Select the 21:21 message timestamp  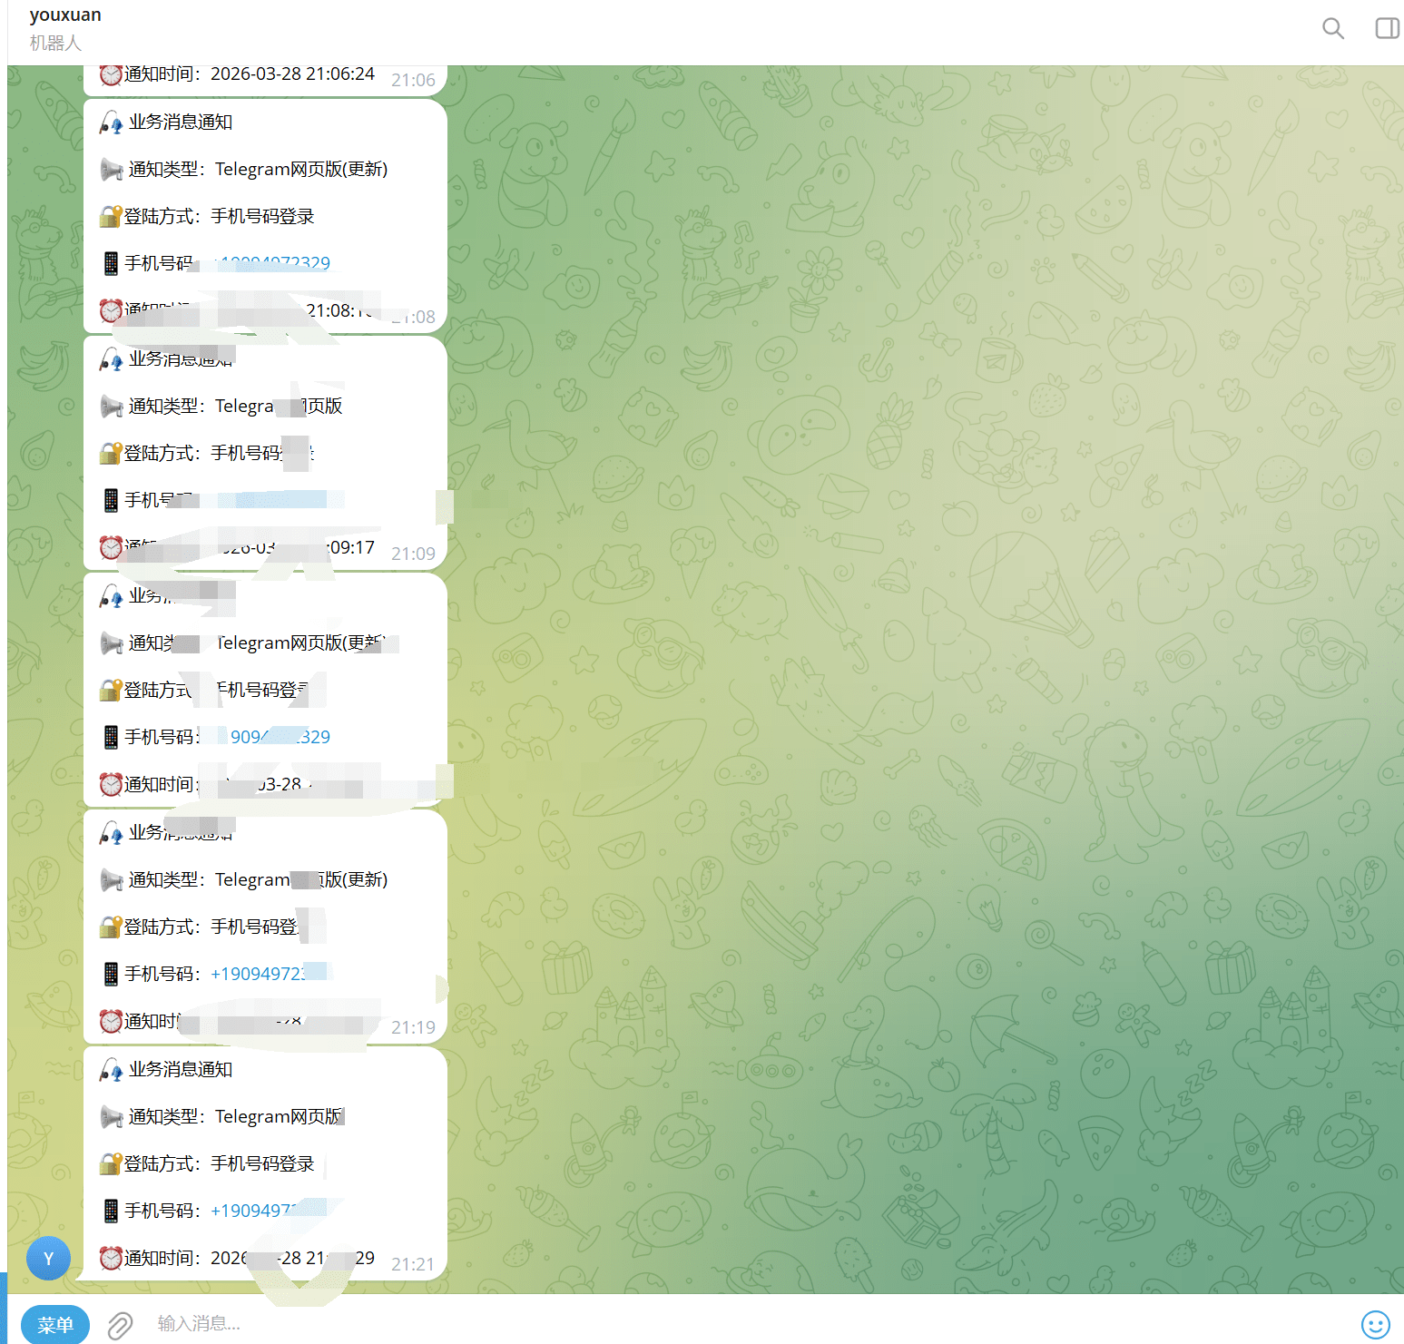[x=413, y=1264]
